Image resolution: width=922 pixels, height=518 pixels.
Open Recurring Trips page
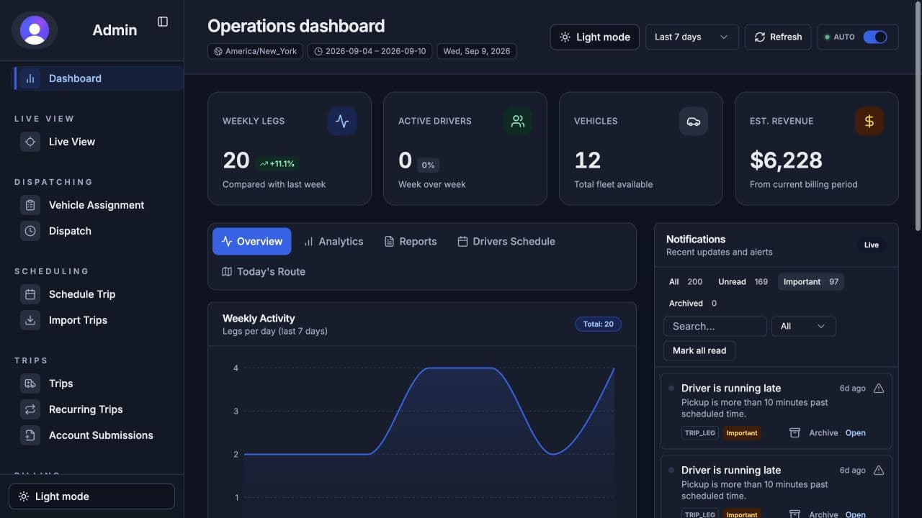point(86,409)
